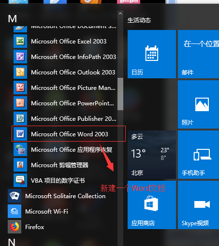Select Microsoft Office Word 2003 label
This screenshot has width=219, height=246.
point(70,134)
